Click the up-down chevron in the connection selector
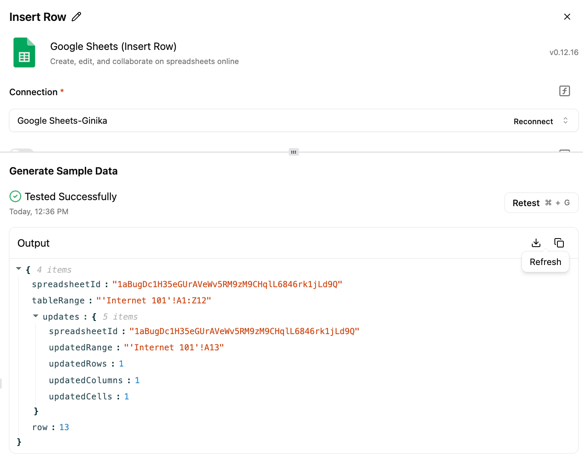Viewport: 583px width, 463px height. (566, 121)
